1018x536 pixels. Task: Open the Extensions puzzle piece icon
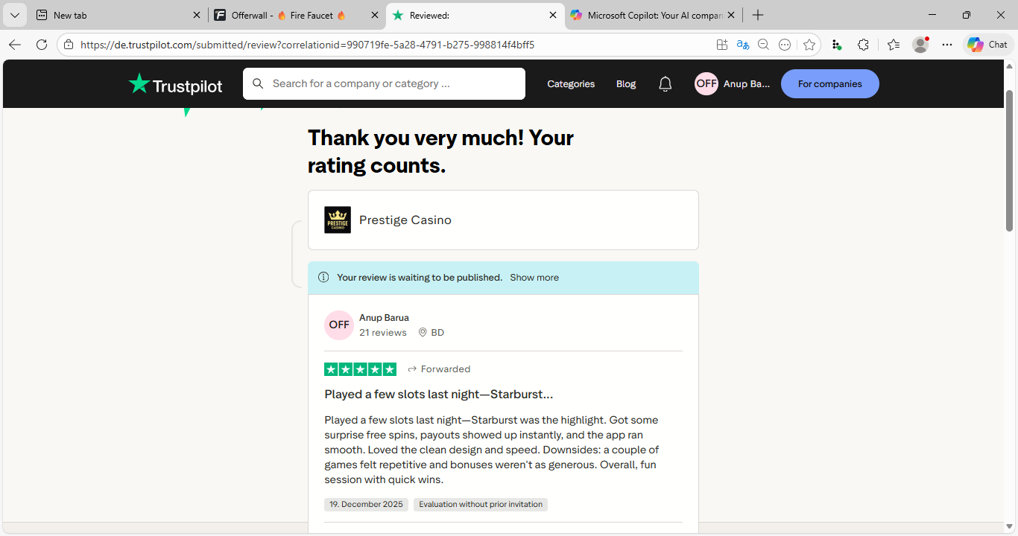(863, 45)
